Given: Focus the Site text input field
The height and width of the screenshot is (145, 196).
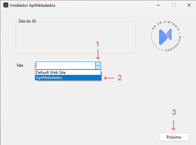Looking at the screenshot, I should [65, 66].
